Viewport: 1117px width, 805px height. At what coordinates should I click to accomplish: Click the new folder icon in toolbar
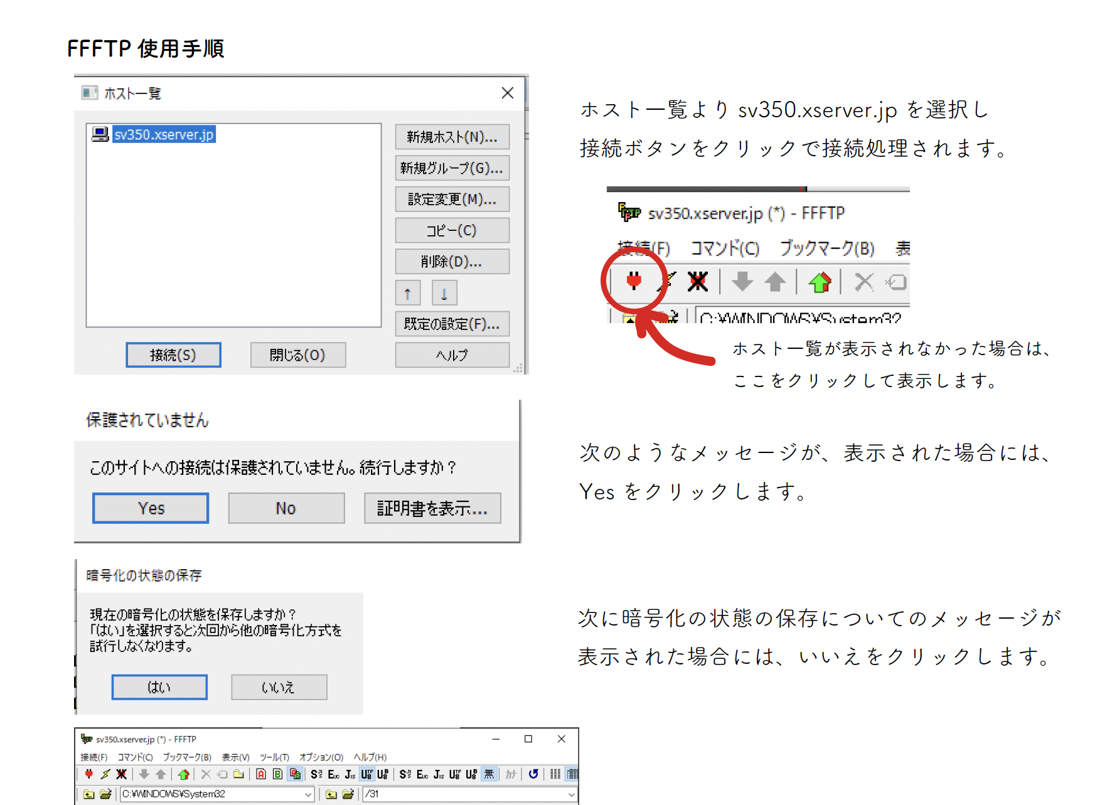coord(238,774)
